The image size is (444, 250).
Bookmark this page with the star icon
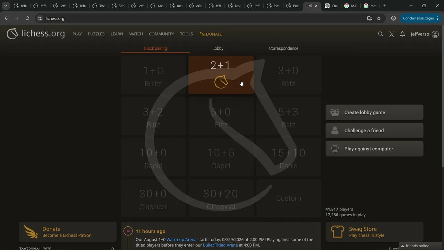[x=379, y=18]
